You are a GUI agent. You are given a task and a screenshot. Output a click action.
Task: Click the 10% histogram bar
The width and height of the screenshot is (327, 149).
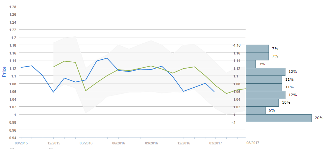[x=262, y=103]
